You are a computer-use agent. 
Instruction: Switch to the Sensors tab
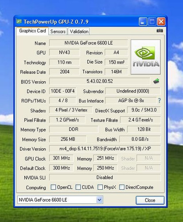(58, 32)
